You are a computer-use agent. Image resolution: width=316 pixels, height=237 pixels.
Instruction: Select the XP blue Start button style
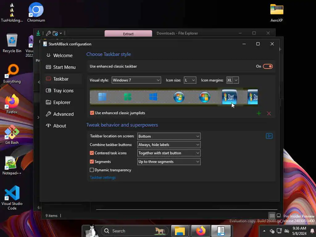pos(229,97)
